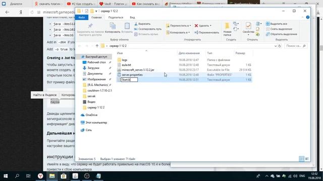Switch to the Главная ribbon tab
Image resolution: width=323 pixels, height=181 pixels.
click(x=96, y=18)
